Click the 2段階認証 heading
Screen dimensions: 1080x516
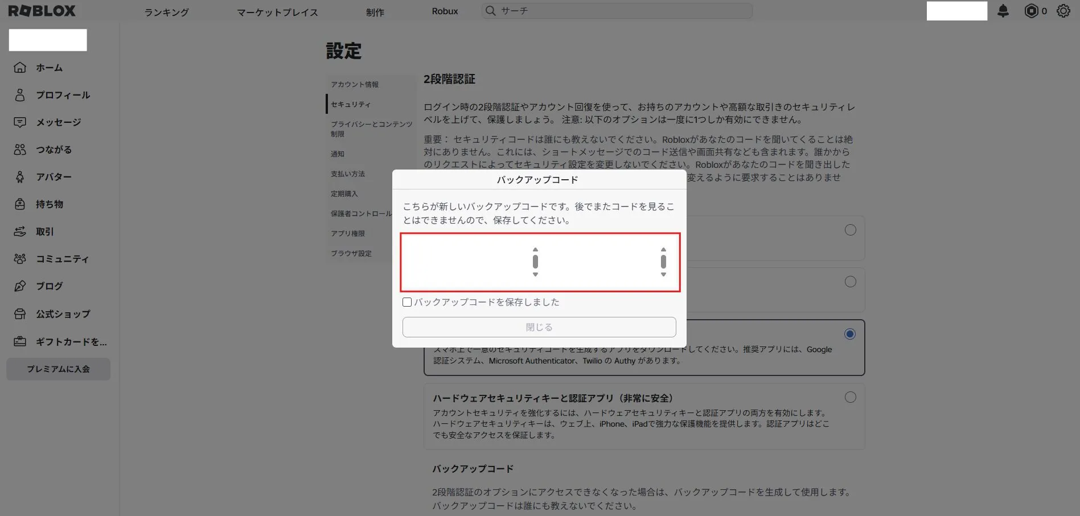coord(449,79)
